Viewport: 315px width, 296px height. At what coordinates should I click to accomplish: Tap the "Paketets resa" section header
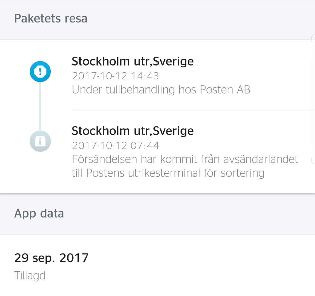tap(51, 18)
